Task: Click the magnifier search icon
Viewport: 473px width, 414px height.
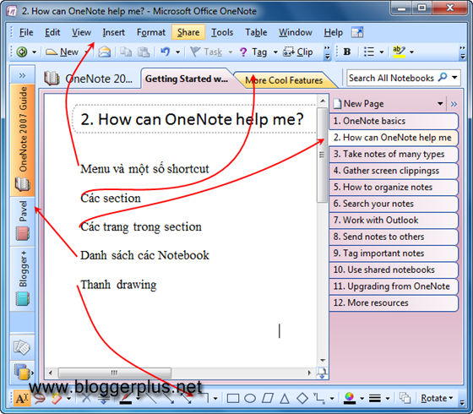Action: [x=443, y=78]
